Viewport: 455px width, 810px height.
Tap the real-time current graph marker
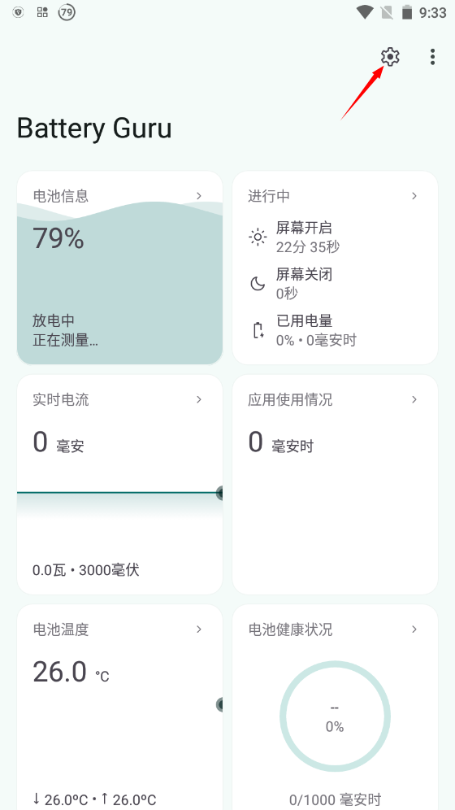click(219, 493)
